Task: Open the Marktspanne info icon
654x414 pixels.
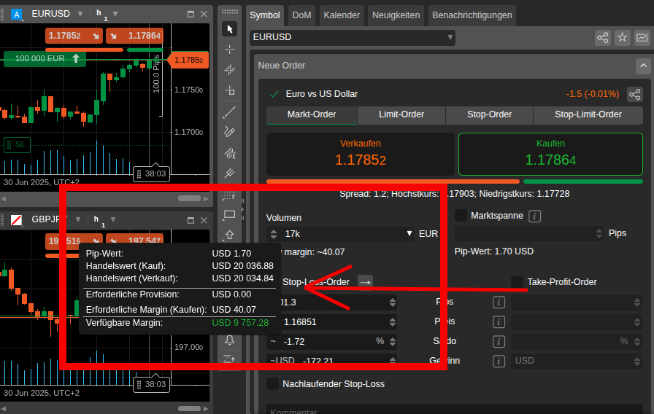Action: (535, 216)
